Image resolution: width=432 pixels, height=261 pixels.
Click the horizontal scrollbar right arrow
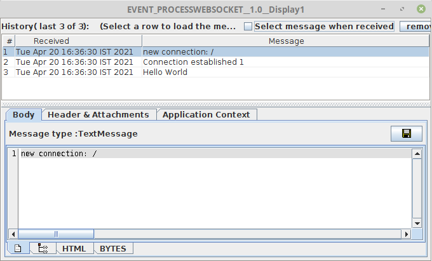407,234
